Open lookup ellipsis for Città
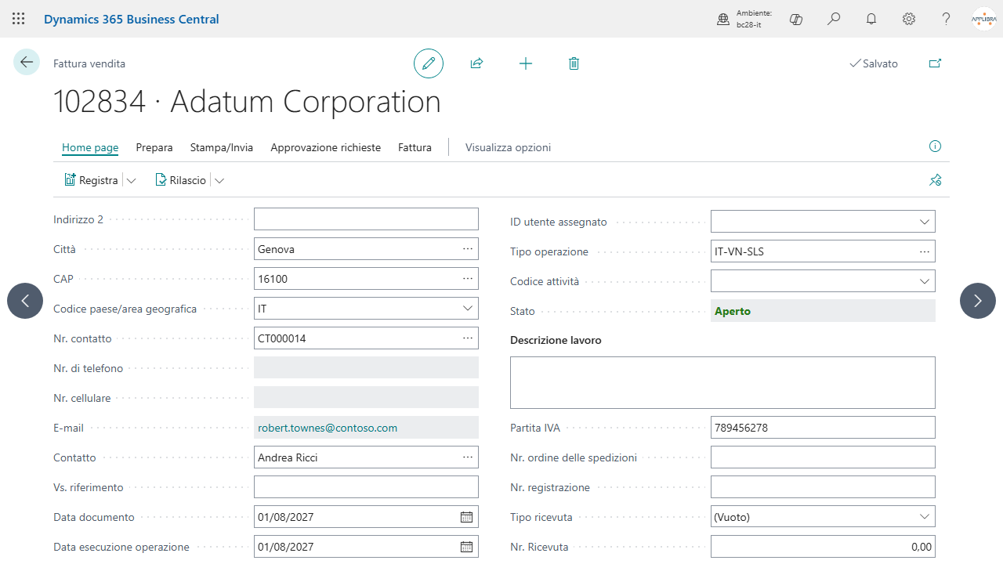1003x564 pixels. click(x=468, y=249)
